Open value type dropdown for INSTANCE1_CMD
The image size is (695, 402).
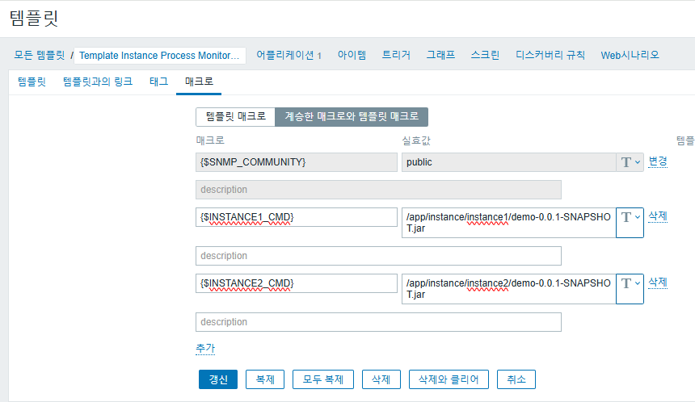pyautogui.click(x=630, y=223)
